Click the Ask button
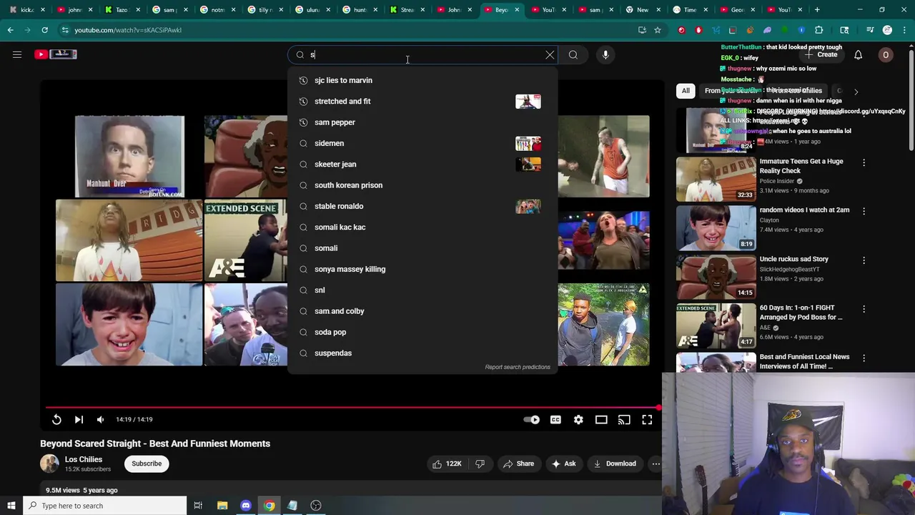The image size is (915, 515). [x=563, y=463]
